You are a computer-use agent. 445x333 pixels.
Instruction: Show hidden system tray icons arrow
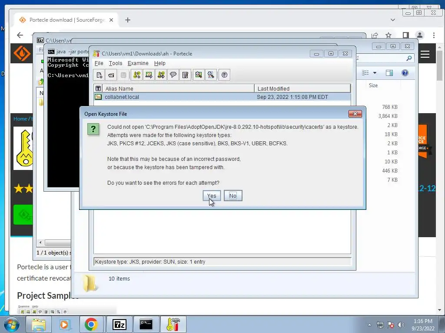369,325
